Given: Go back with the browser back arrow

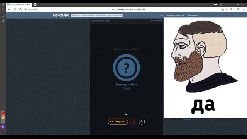Looking at the screenshot, I should [9, 9].
